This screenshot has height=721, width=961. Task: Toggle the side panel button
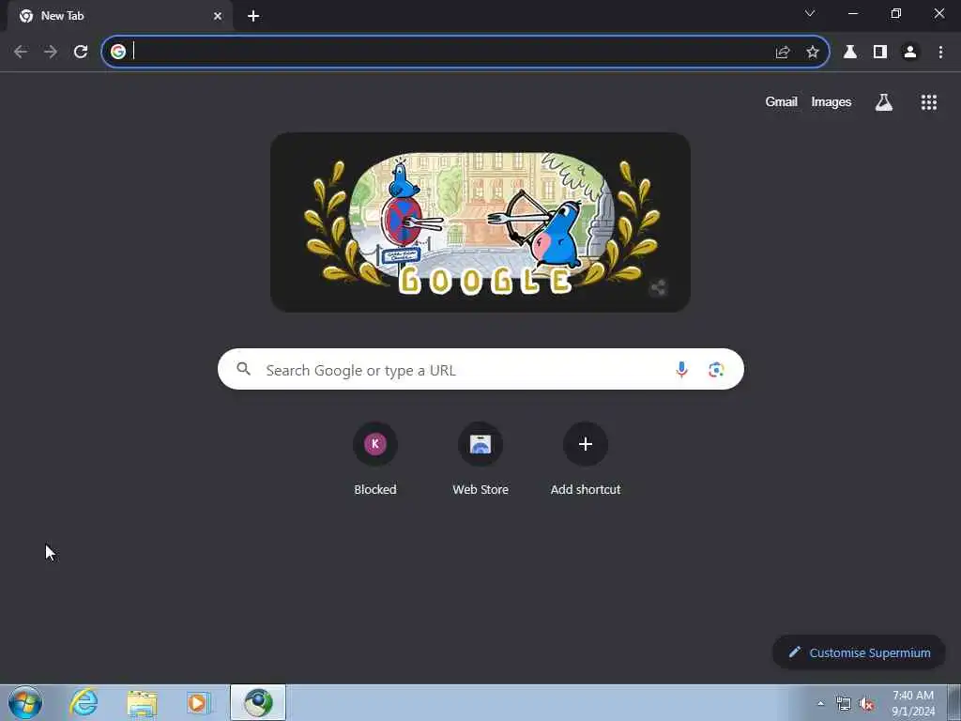coord(880,53)
